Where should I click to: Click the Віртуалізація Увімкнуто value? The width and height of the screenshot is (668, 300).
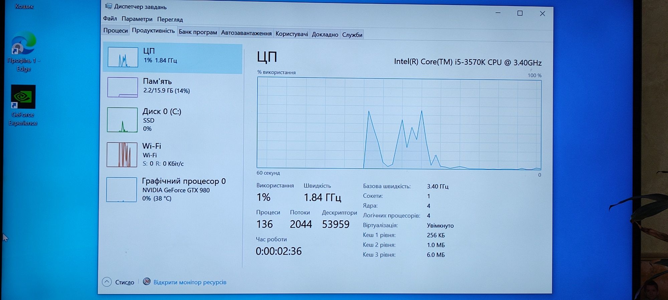440,225
